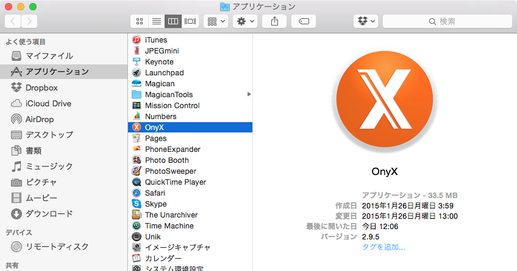Click the Keynote app icon
The image size is (517, 271).
pyautogui.click(x=137, y=62)
